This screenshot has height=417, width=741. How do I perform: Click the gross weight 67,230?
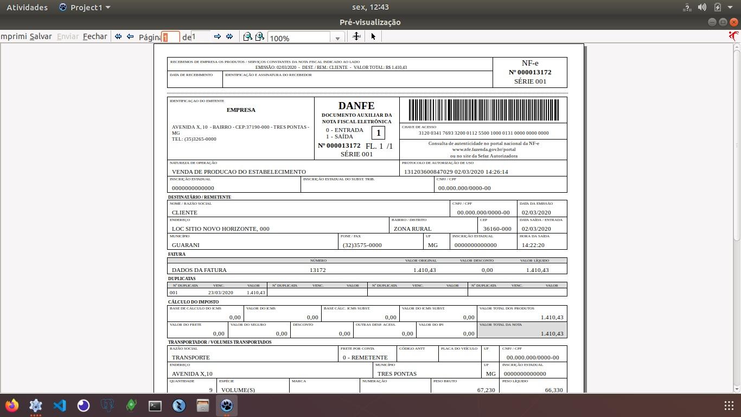click(x=486, y=390)
